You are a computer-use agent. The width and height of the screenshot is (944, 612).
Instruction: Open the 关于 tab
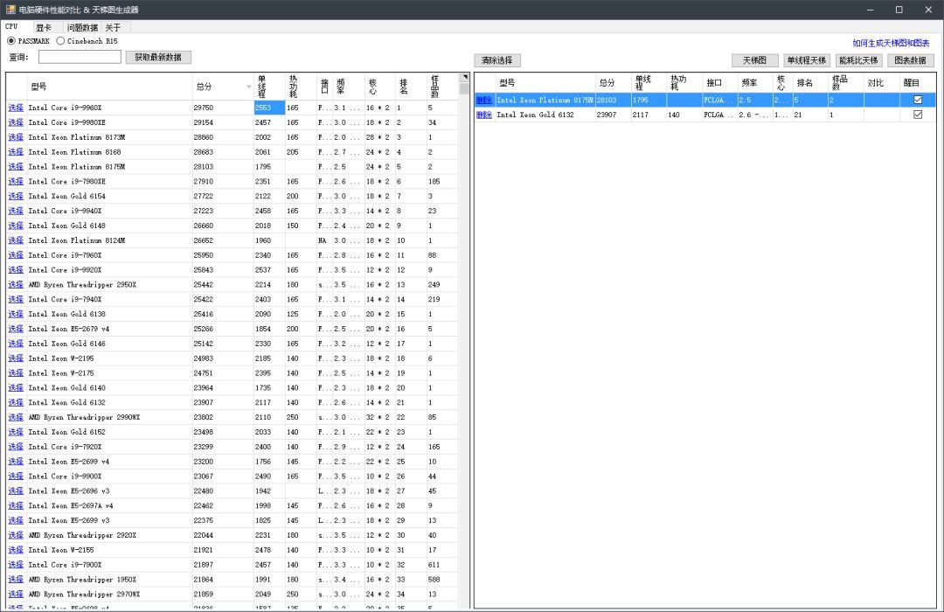click(113, 27)
